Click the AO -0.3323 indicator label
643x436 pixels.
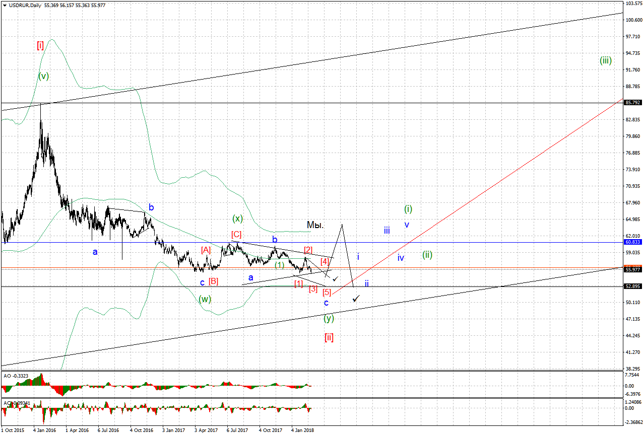pos(15,376)
